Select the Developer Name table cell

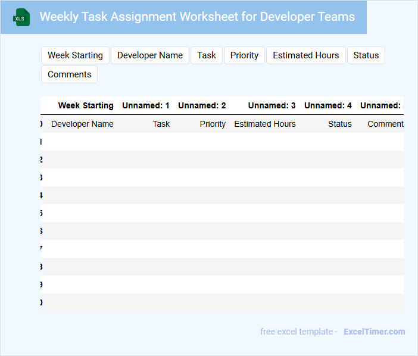(x=82, y=124)
